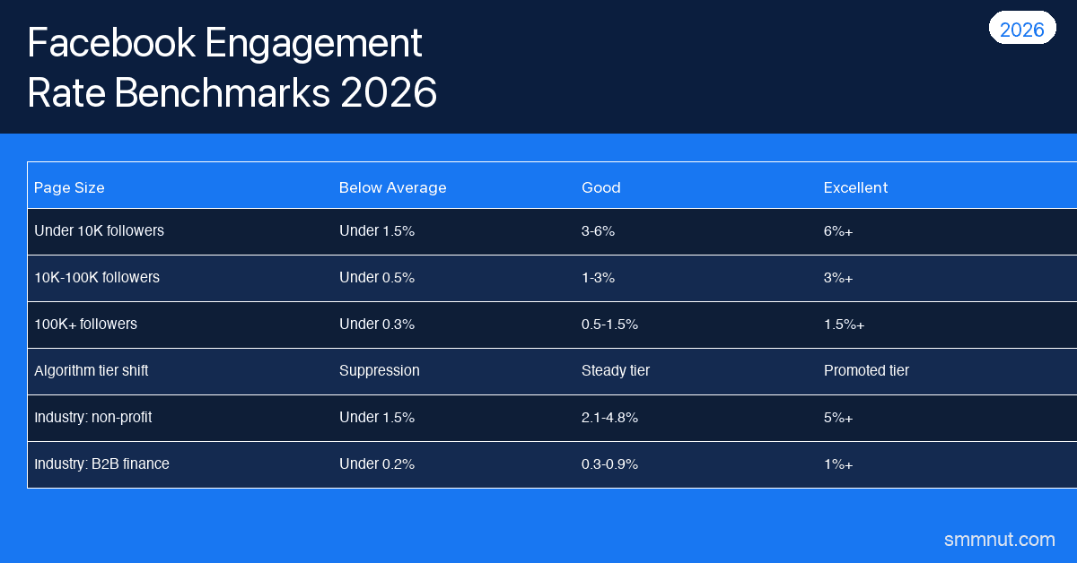Select Under 1.5% in Under 10K followers row
Viewport: 1077px width, 563px height.
point(377,230)
